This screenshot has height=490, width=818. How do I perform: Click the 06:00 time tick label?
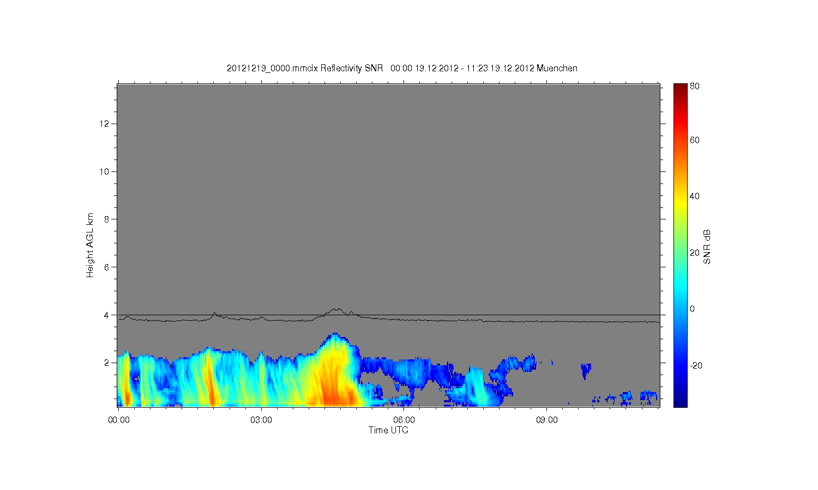click(404, 420)
